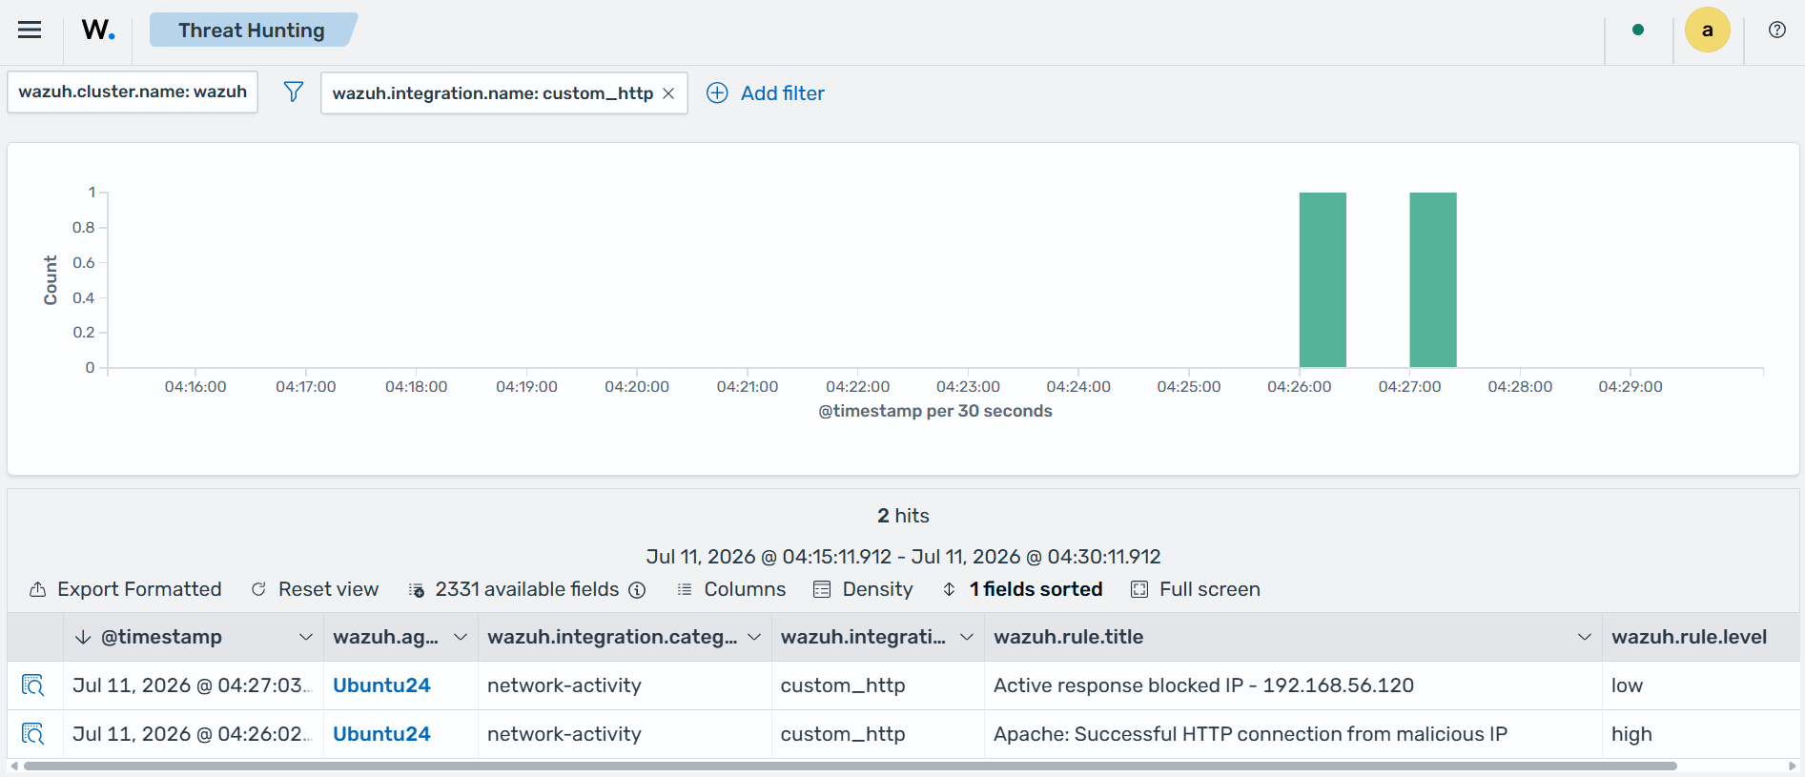The image size is (1805, 777).
Task: Switch table to Full screen
Action: tap(1196, 589)
